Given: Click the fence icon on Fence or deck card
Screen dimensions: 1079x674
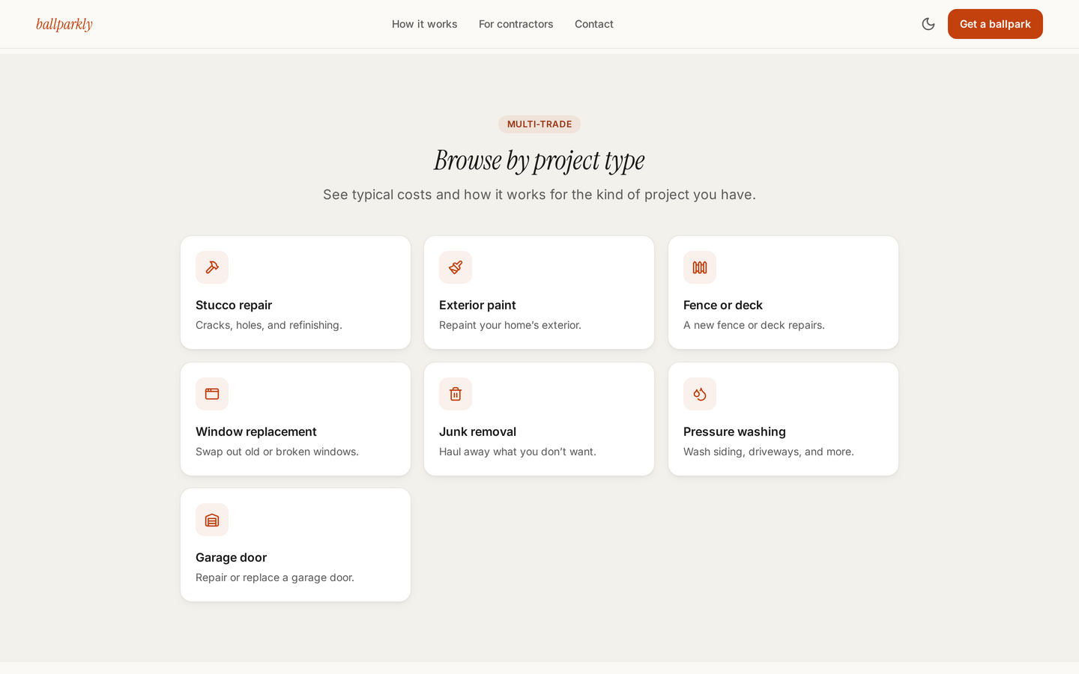Looking at the screenshot, I should click(700, 267).
